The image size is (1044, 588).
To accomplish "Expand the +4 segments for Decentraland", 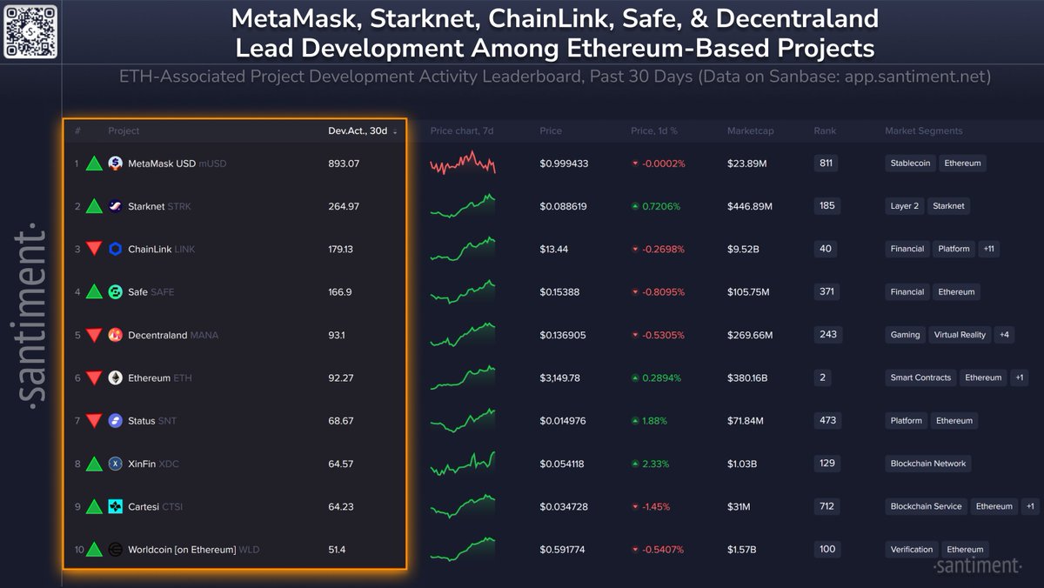I will point(1005,335).
